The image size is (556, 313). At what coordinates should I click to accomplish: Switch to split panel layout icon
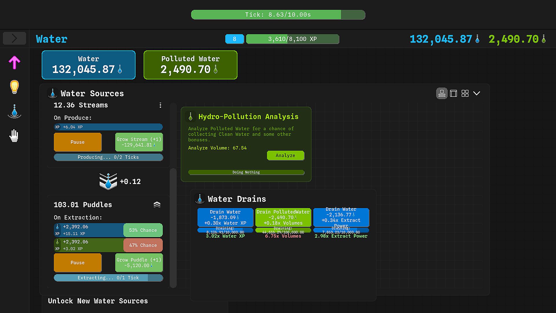(453, 93)
